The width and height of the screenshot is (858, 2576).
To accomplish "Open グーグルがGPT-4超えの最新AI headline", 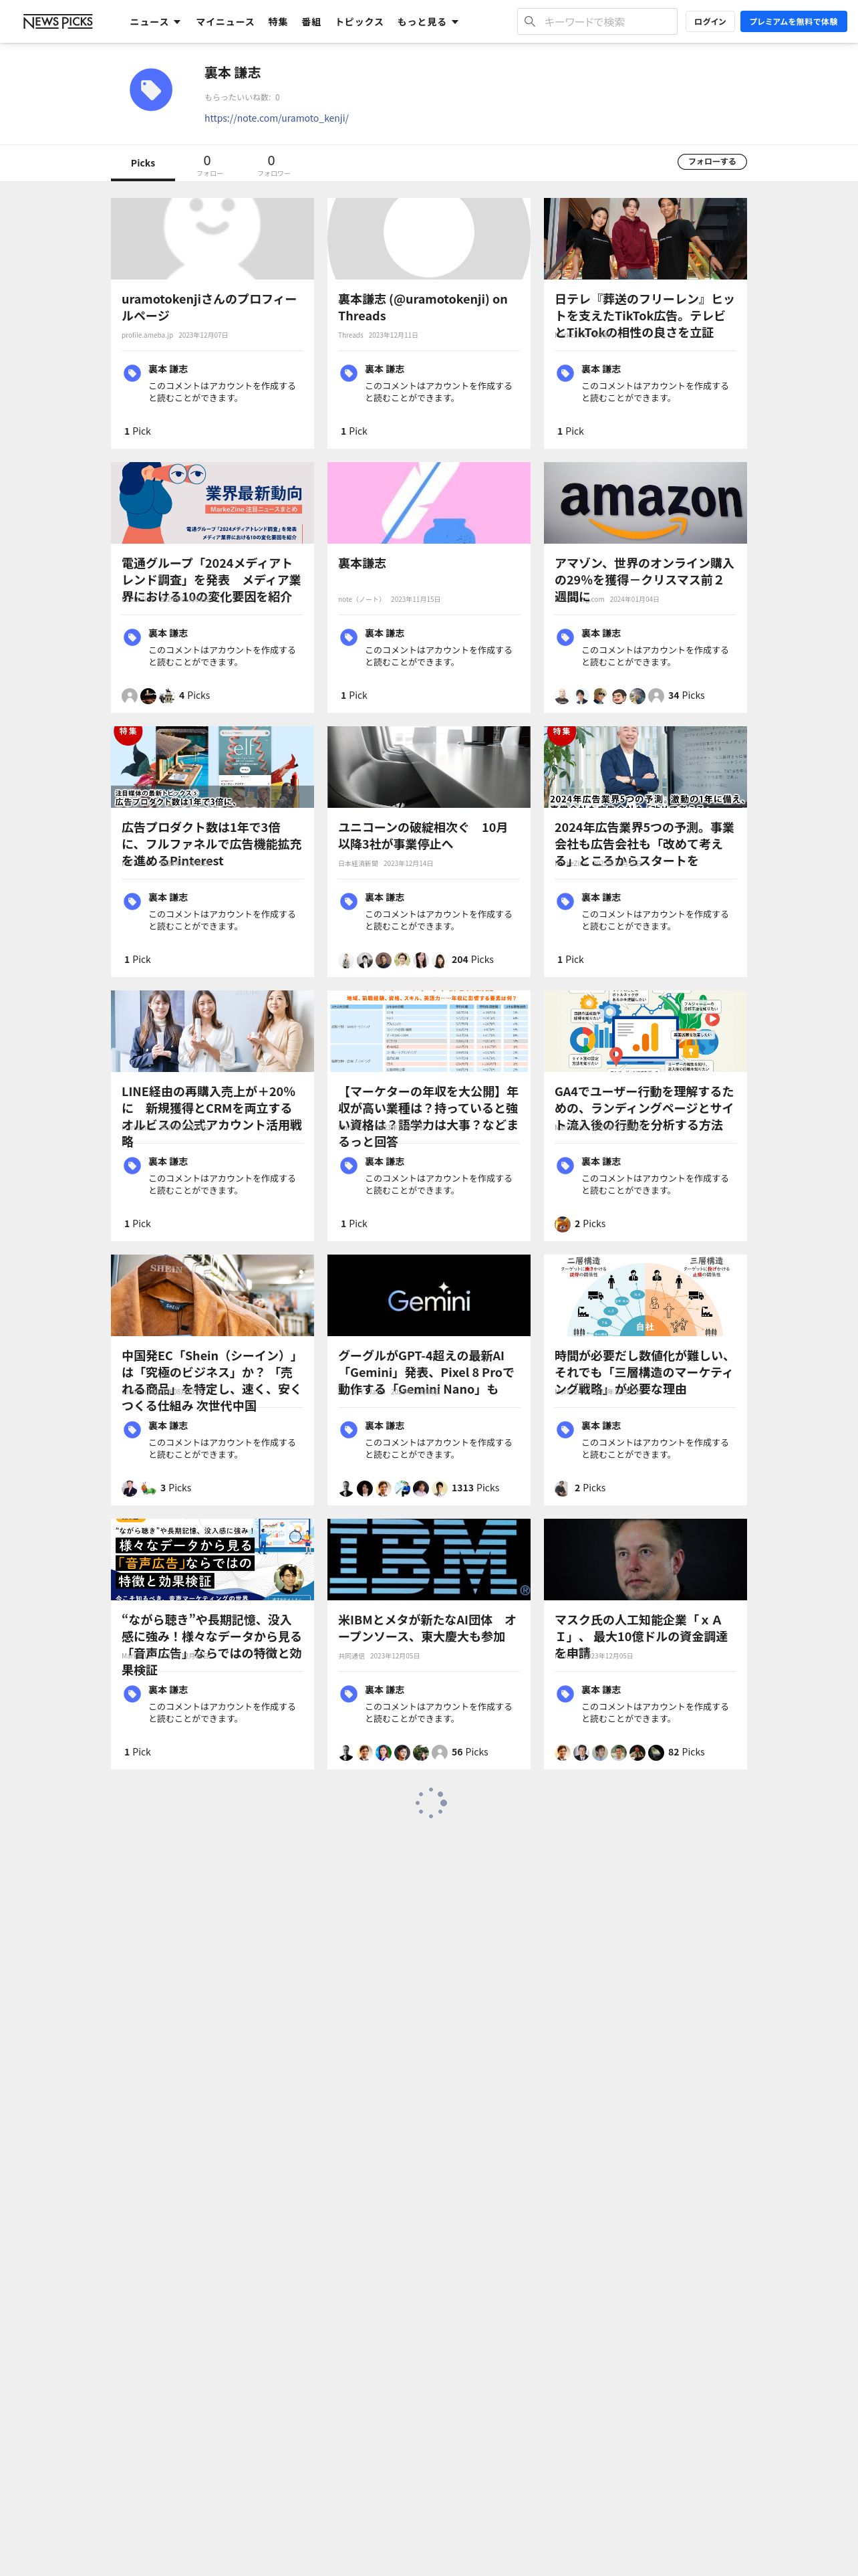I will click(426, 1372).
